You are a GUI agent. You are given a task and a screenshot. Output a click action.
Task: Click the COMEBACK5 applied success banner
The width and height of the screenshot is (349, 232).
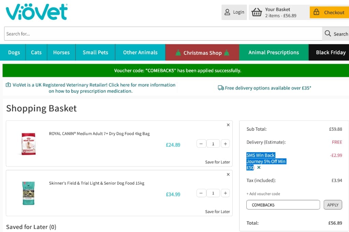point(176,71)
